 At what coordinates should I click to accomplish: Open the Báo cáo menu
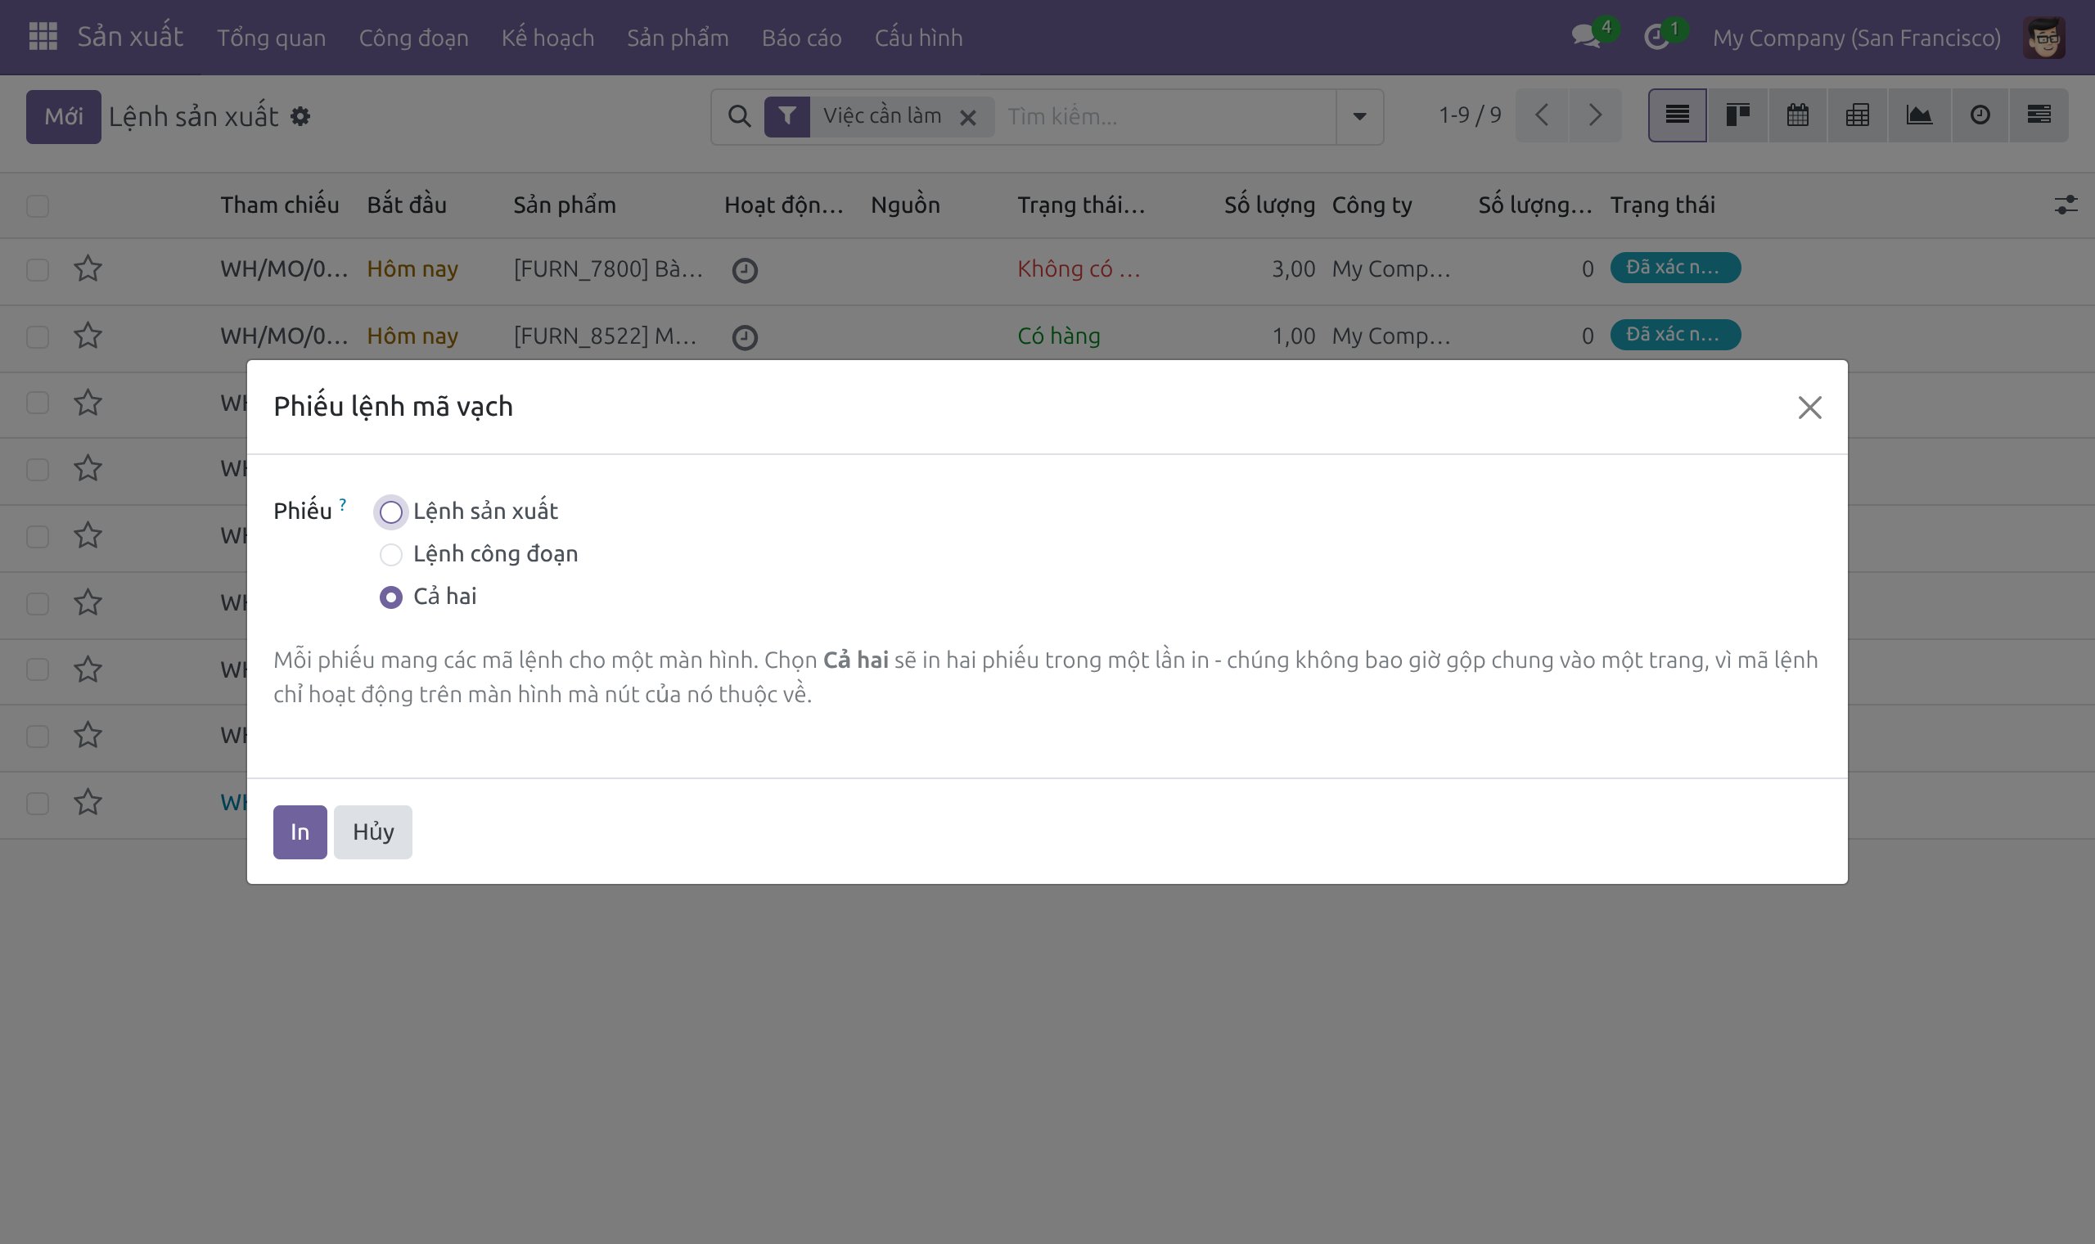pos(801,38)
